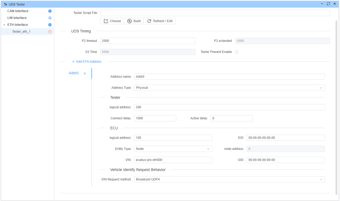Screen dimensions: 340x201
Task: Select the Addr0 tab
Action: [x=74, y=73]
